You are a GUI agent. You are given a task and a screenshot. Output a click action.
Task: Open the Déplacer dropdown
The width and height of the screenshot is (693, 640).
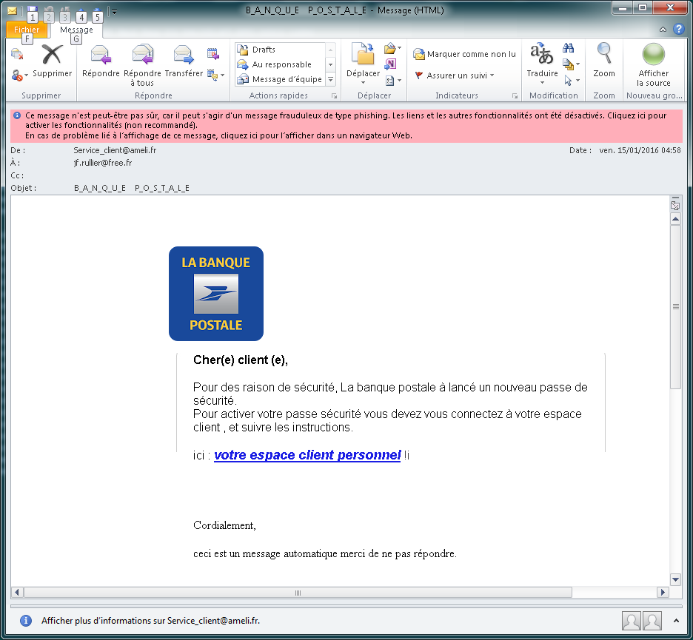click(363, 74)
